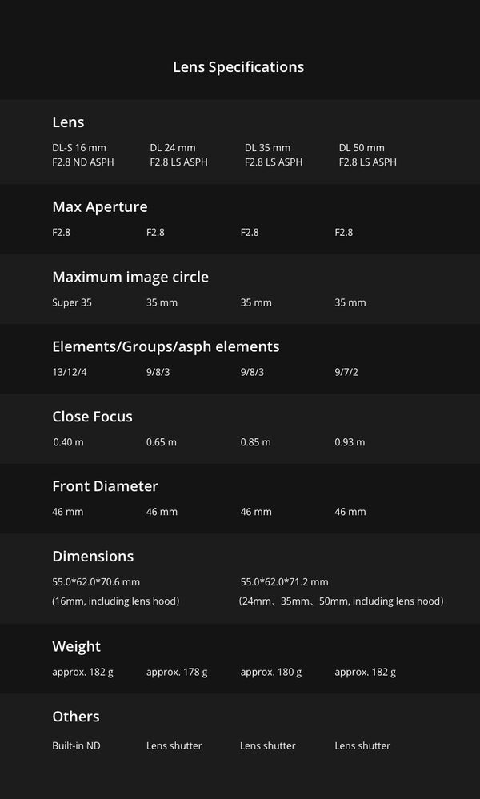480x799 pixels.
Task: Click the DL 50 mm F2.8 LS ASPH lens
Action: [x=368, y=155]
